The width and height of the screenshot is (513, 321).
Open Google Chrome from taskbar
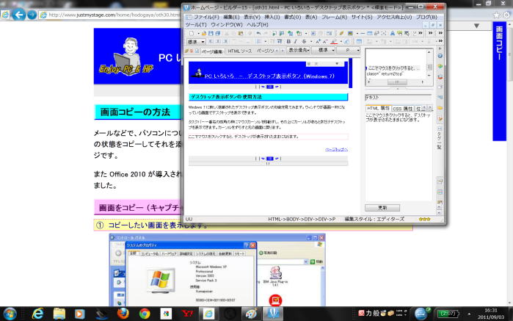point(145,314)
